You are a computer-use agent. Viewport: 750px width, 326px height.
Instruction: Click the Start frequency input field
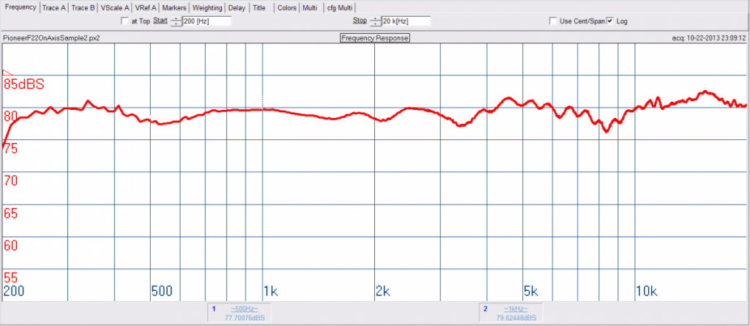click(x=207, y=21)
